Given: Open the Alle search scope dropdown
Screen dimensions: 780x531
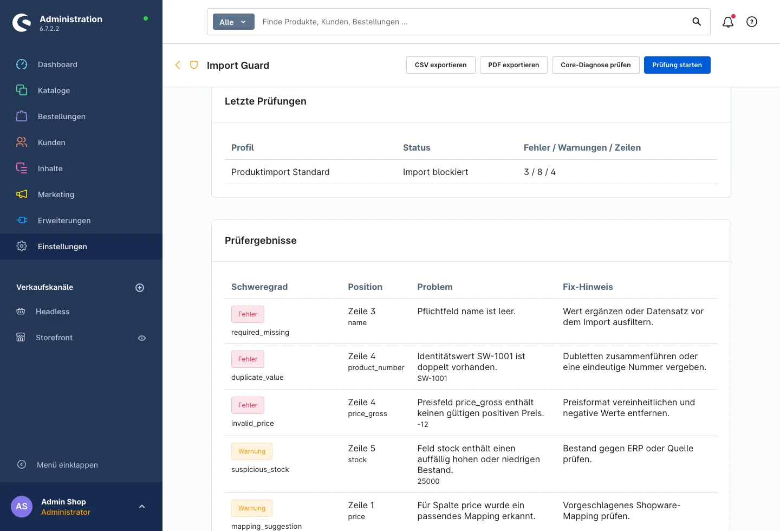Looking at the screenshot, I should (x=233, y=22).
